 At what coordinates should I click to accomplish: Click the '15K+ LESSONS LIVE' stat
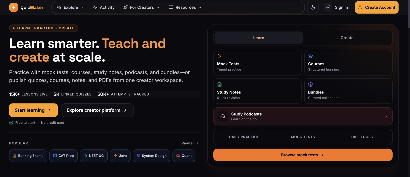28,94
